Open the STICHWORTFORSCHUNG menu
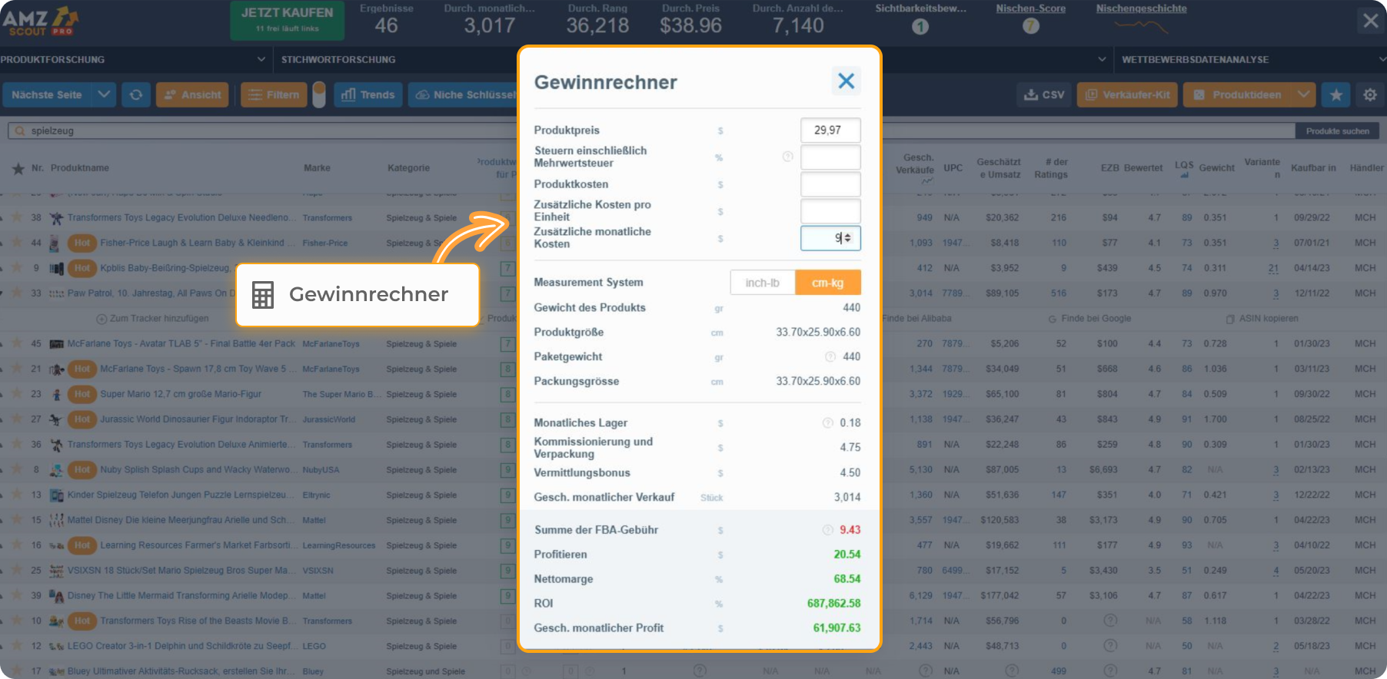The width and height of the screenshot is (1387, 679). 338,59
